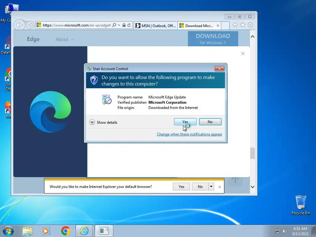Viewport: 316px width, 237px height.
Task: Click the search magnifier icon in address bar
Action: [x=114, y=25]
